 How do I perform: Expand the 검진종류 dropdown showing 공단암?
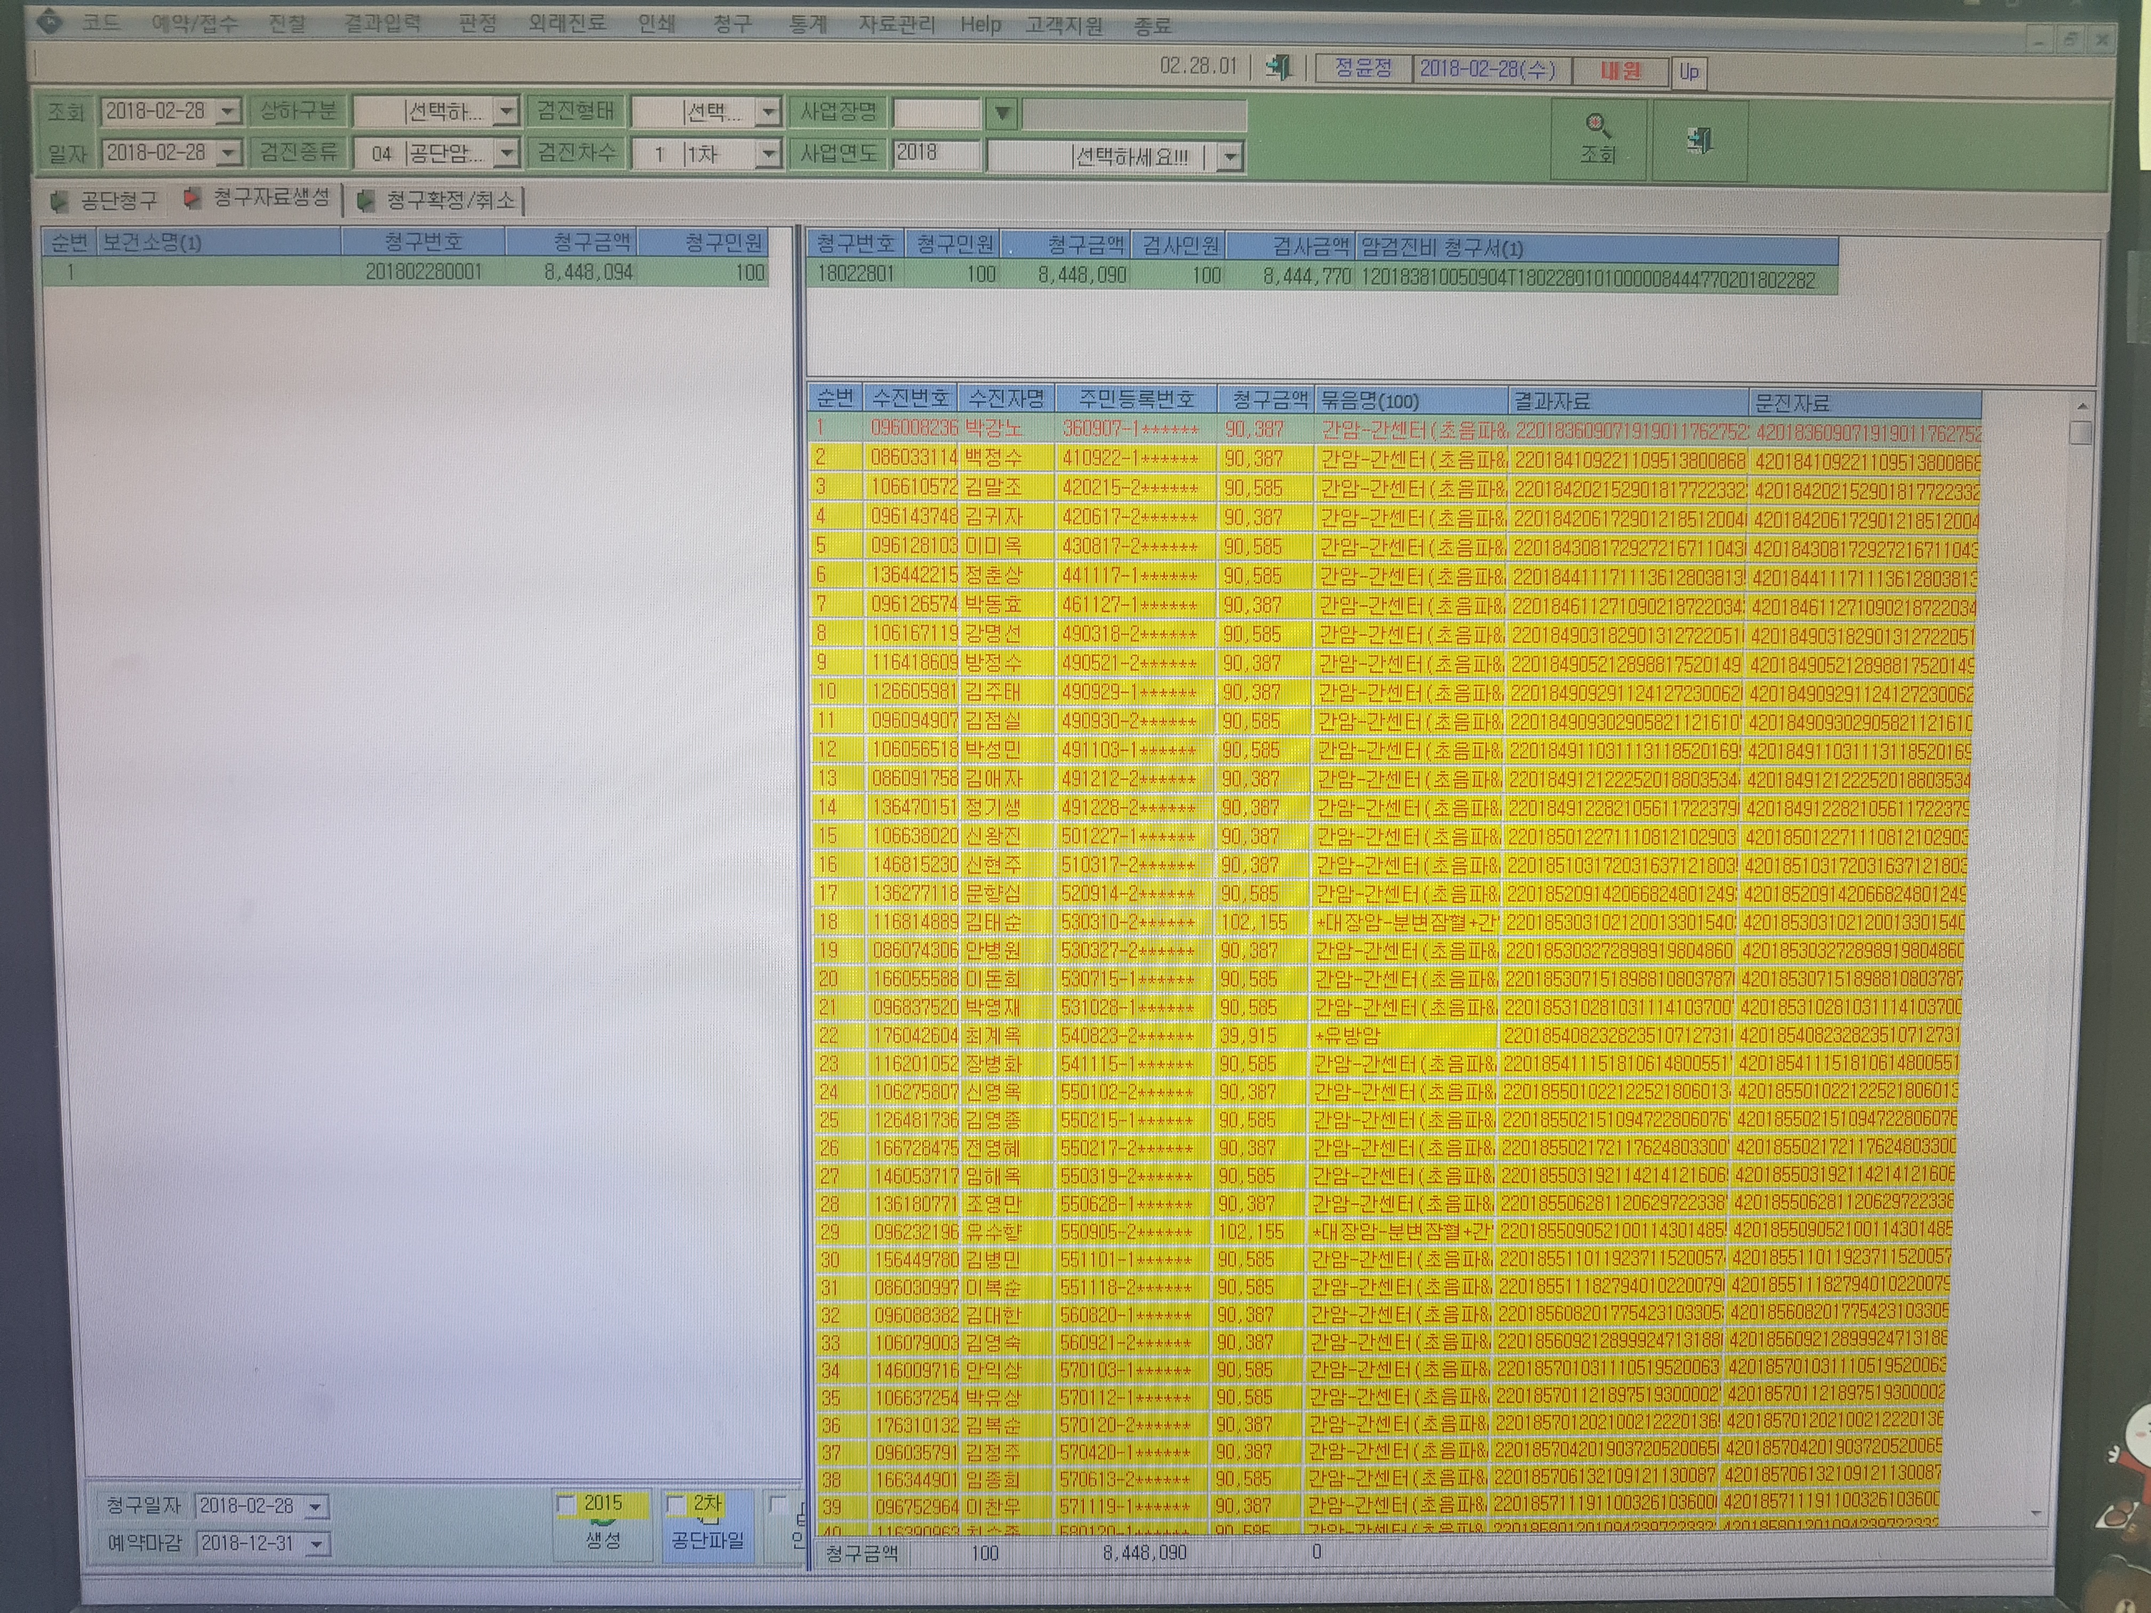click(x=507, y=154)
